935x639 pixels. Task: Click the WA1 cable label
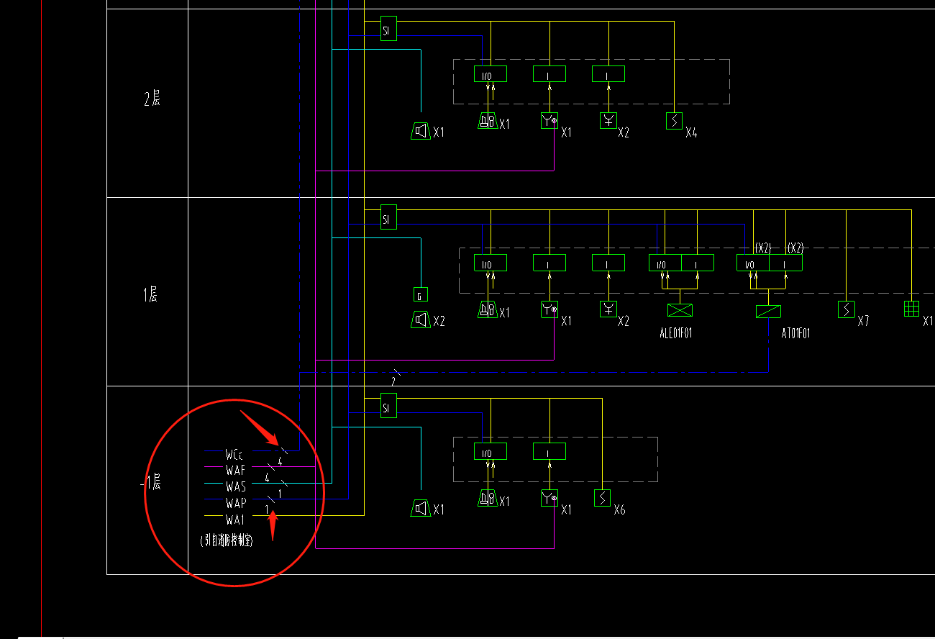pos(234,520)
